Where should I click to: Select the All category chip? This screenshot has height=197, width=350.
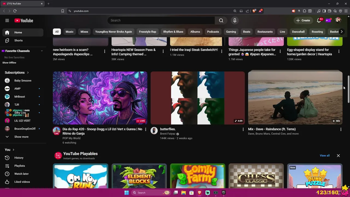pos(57,32)
